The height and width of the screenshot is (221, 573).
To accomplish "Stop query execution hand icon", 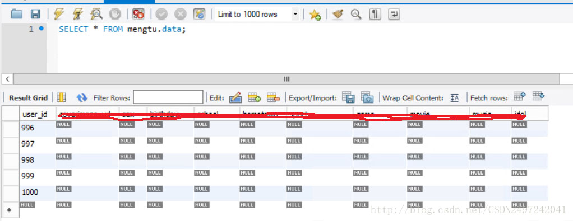I will click(115, 14).
